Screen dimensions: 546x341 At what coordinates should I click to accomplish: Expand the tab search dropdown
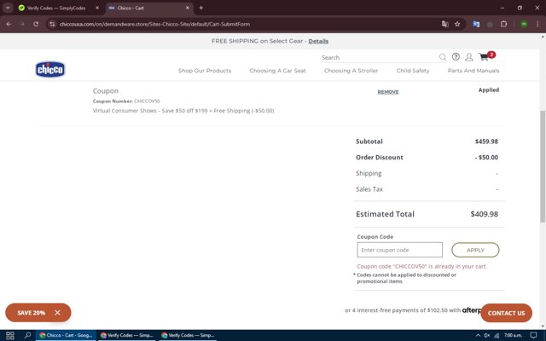pos(8,8)
